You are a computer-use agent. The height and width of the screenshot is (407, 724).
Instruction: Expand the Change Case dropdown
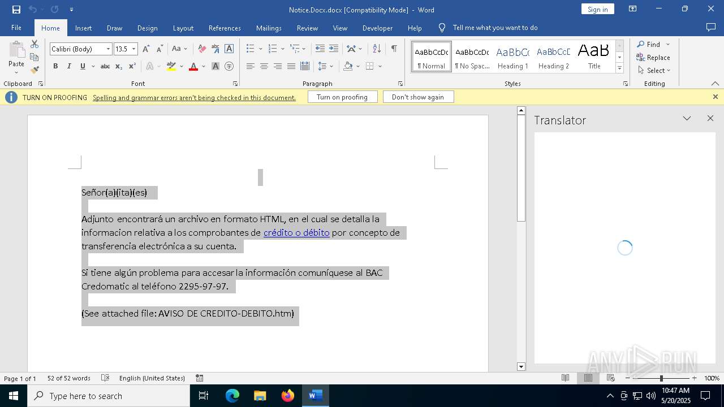click(186, 49)
